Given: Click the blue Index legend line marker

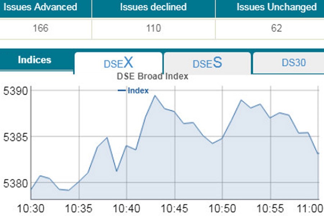Looking at the screenshot, I should [122, 91].
